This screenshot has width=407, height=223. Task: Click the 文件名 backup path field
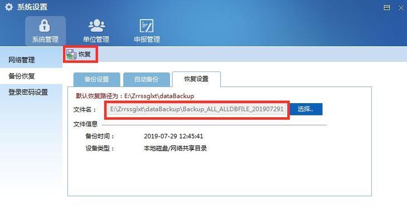tap(197, 109)
